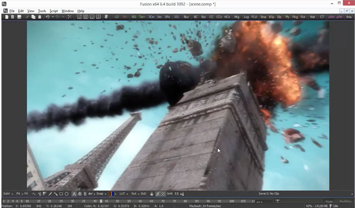
Task: Toggle the Fit button in viewer toolbar
Action: coord(26,194)
